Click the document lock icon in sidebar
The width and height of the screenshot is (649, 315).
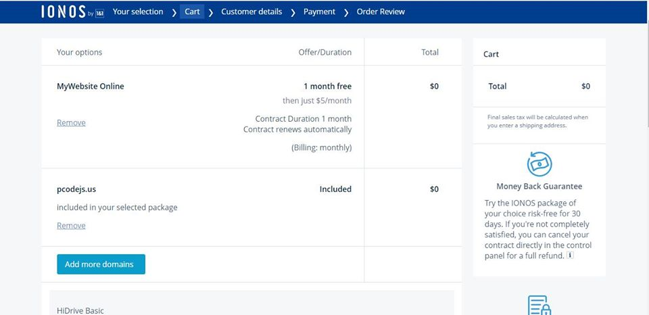[x=539, y=304]
